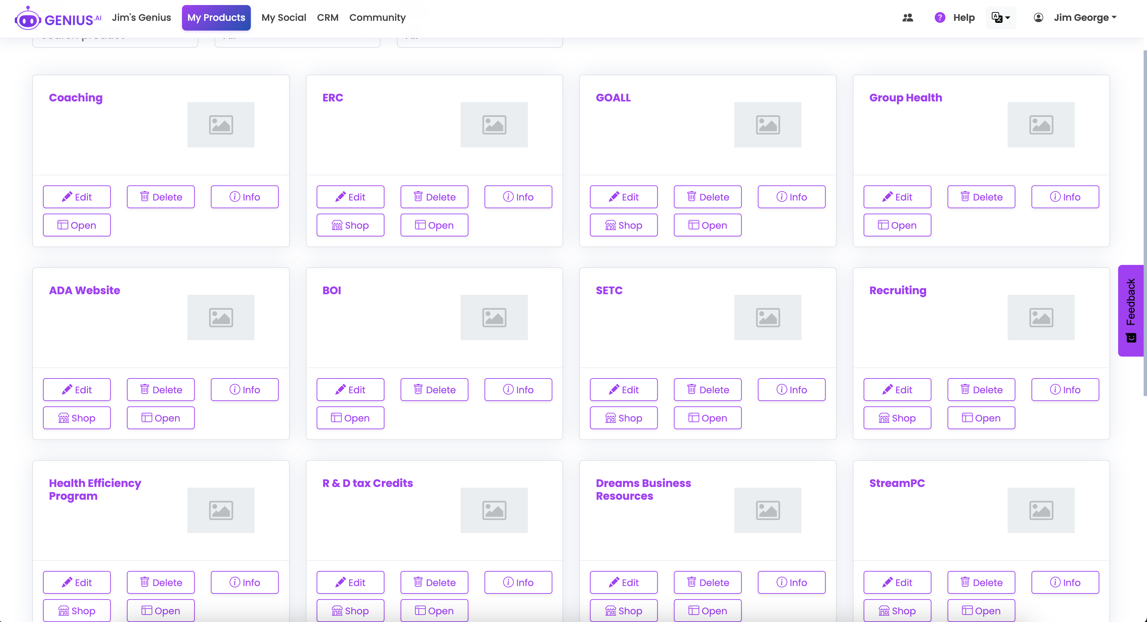Open the team members icon in header
Viewport: 1147px width, 622px height.
click(x=908, y=18)
